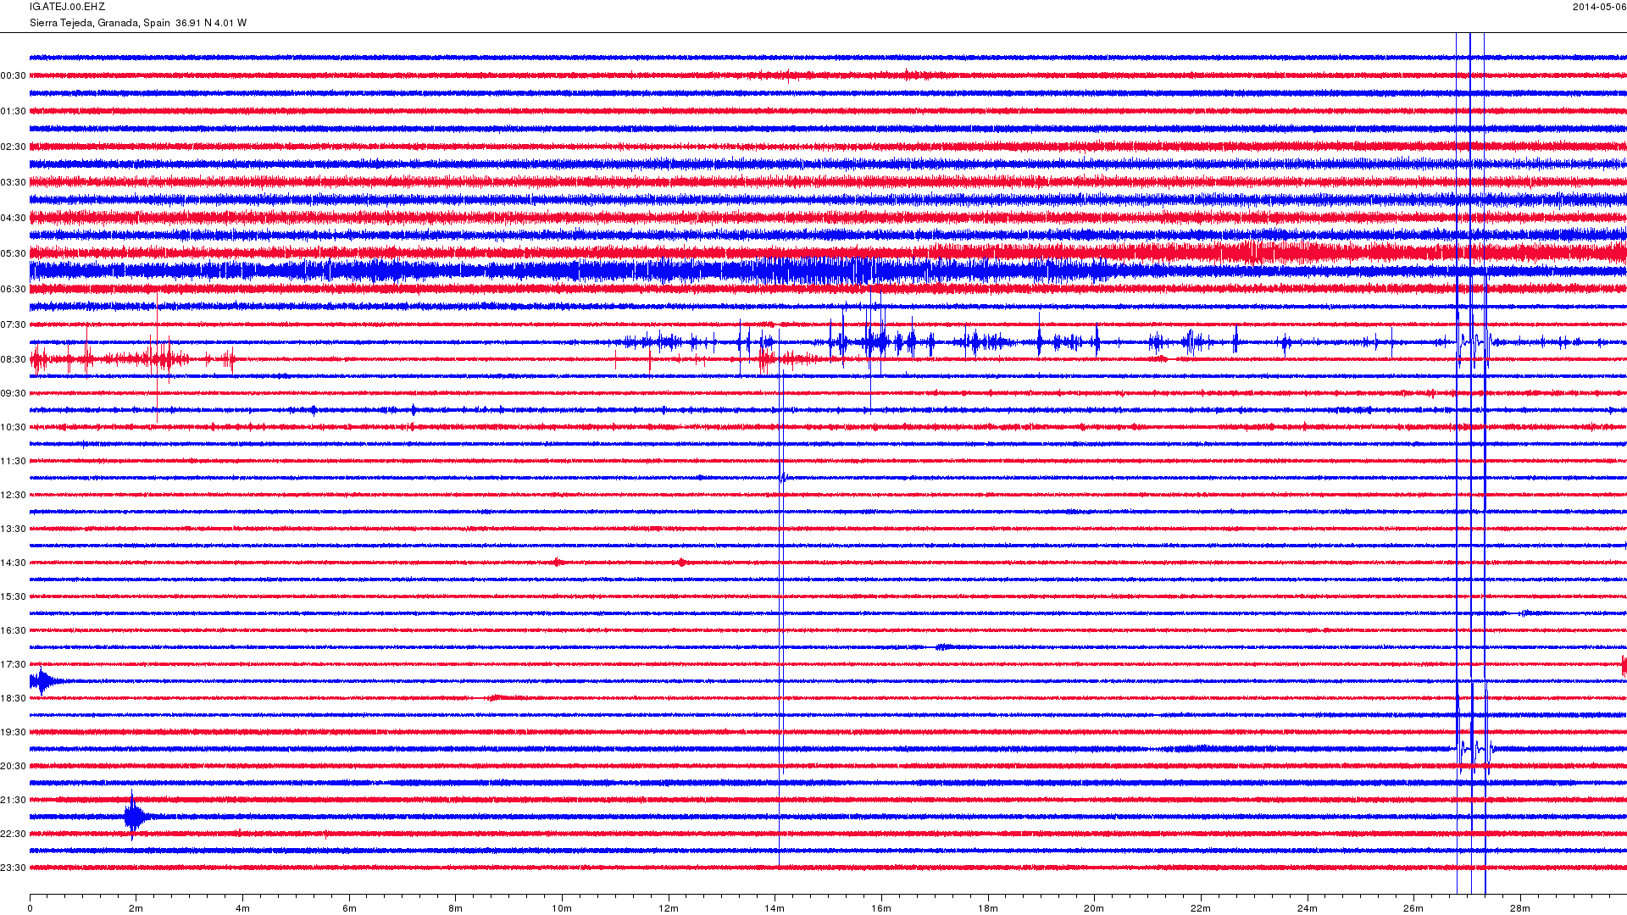The image size is (1627, 915).
Task: Click the 6m axis label
Action: pos(349,908)
